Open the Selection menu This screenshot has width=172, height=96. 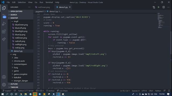tap(22, 2)
